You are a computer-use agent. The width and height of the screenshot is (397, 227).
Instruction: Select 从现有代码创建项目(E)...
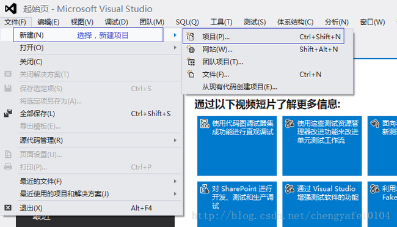pos(268,87)
